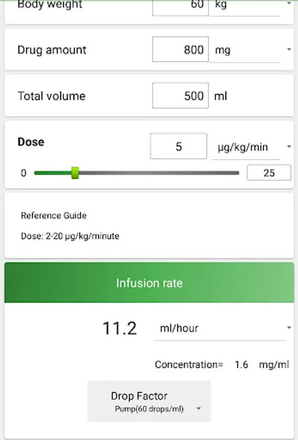Tap the 1.6 concentration value

click(x=241, y=365)
